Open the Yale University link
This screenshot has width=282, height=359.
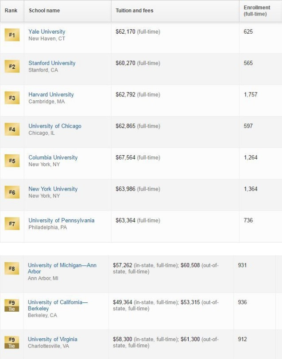point(47,31)
